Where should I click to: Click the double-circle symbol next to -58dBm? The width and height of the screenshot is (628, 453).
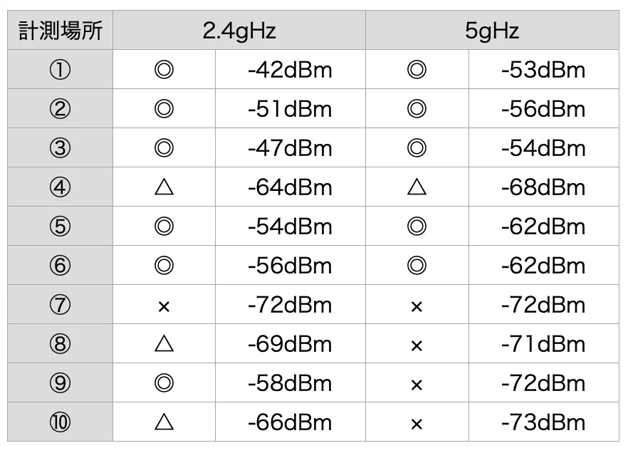pos(164,384)
